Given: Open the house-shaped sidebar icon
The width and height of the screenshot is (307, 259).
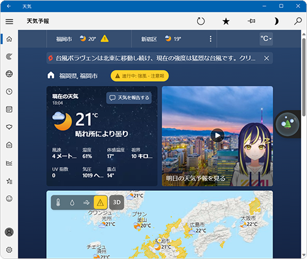Looking at the screenshot, I should [9, 145].
